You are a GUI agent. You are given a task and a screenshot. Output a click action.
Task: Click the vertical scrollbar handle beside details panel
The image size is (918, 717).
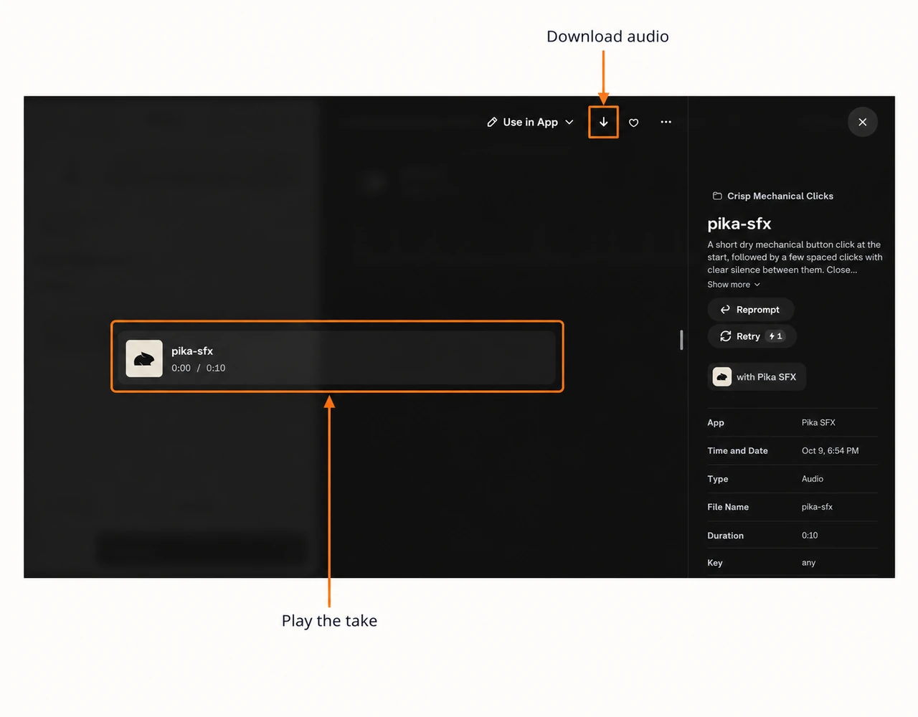pos(681,340)
